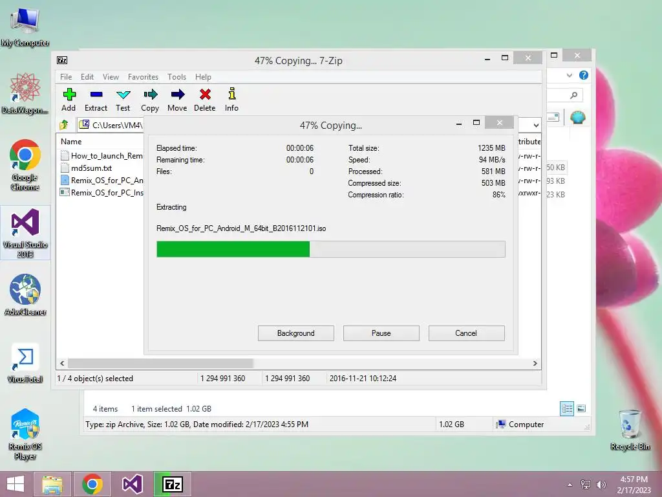Screen dimensions: 662x497
Task: Select the md5sum.txt file
Action: coord(86,168)
